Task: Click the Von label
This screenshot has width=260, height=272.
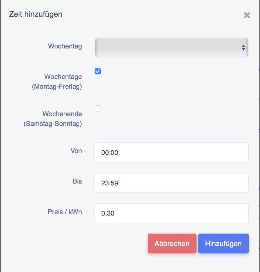Action: click(x=76, y=151)
